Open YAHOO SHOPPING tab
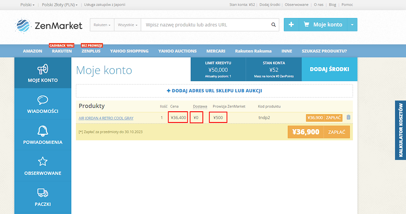406x214 pixels. click(x=129, y=51)
